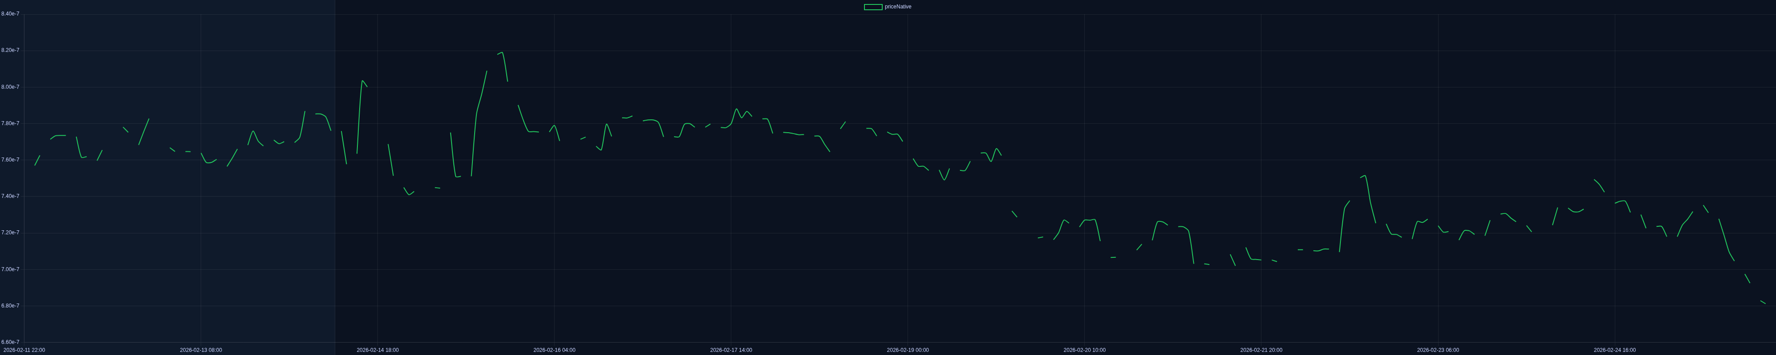The width and height of the screenshot is (1776, 355).
Task: Select the 7.00e-7 y-axis value
Action: click(x=10, y=269)
